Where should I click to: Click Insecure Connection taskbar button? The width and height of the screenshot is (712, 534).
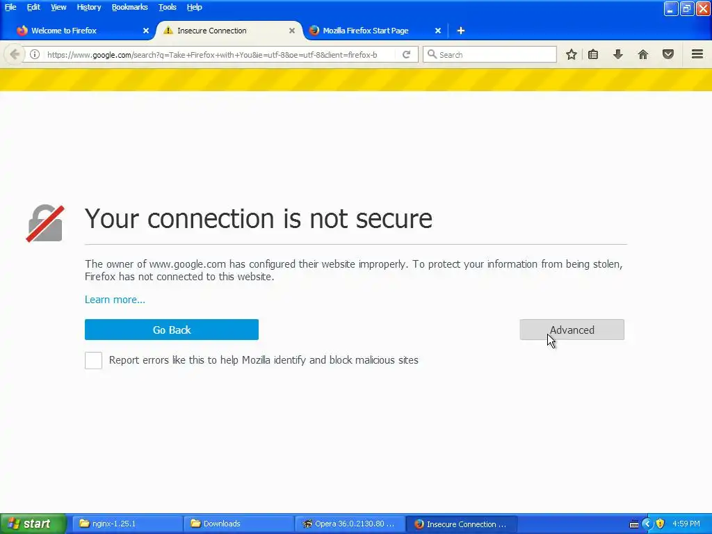click(x=461, y=524)
